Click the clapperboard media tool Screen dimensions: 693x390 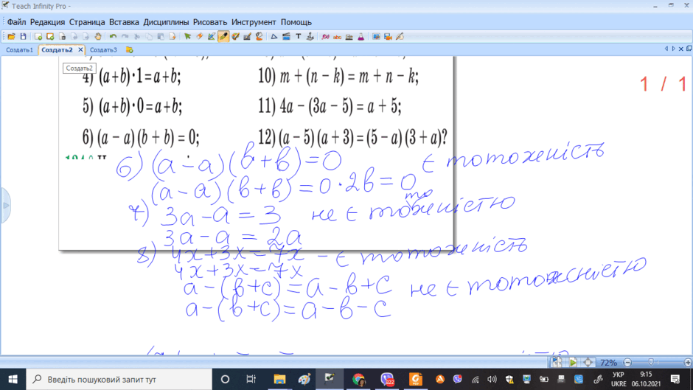(x=286, y=37)
